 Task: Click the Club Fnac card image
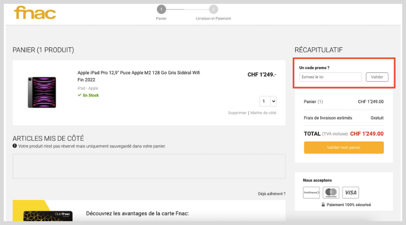48,216
